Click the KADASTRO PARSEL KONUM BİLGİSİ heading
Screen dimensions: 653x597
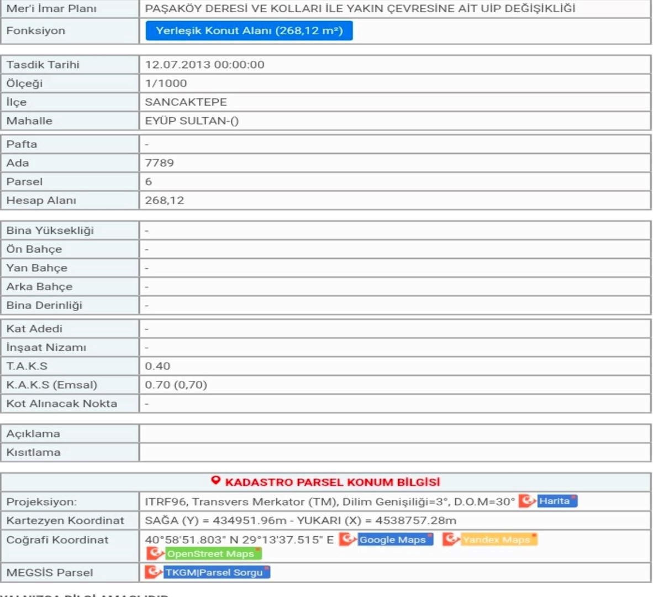tap(332, 482)
